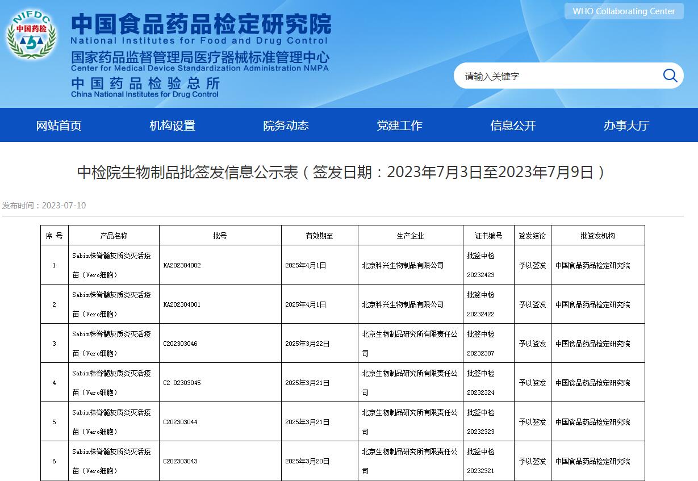Screen dimensions: 698x481
Task: Open 党建工作 navigation item
Action: pos(399,126)
